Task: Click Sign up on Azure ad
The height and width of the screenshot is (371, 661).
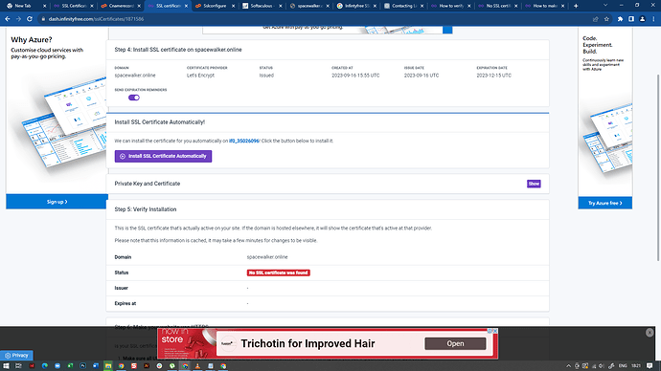Action: pyautogui.click(x=57, y=202)
